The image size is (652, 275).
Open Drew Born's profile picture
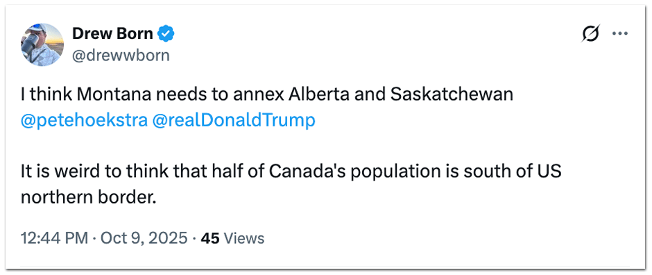(x=42, y=44)
